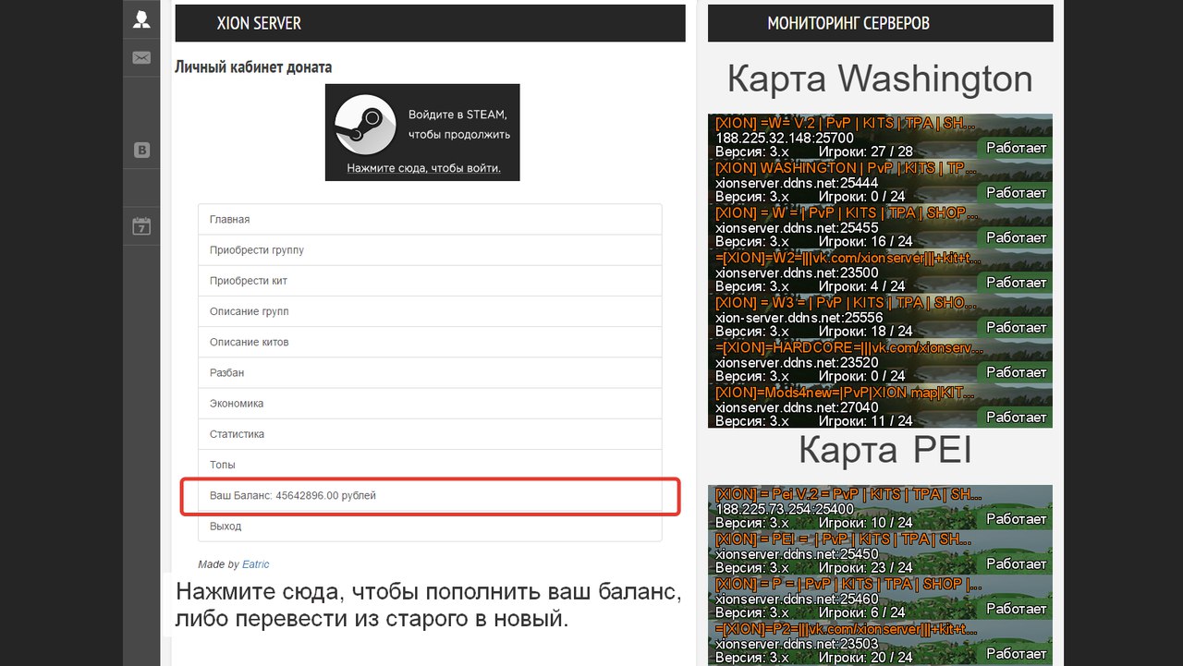This screenshot has width=1183, height=666.
Task: Select '[XION] = Pei V.2 = PvP' server title
Action: [x=848, y=494]
